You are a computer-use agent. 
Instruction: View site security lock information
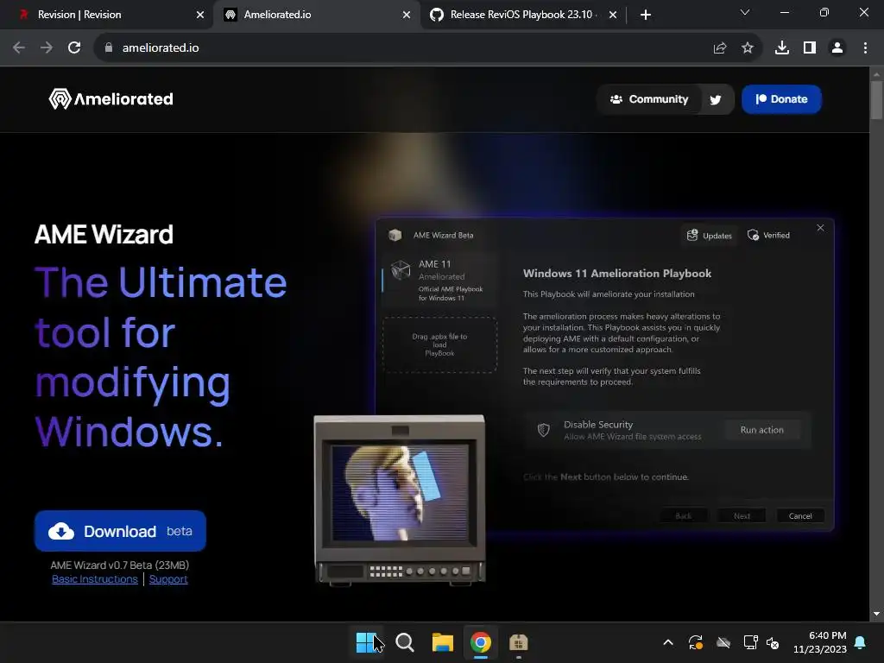pos(109,48)
